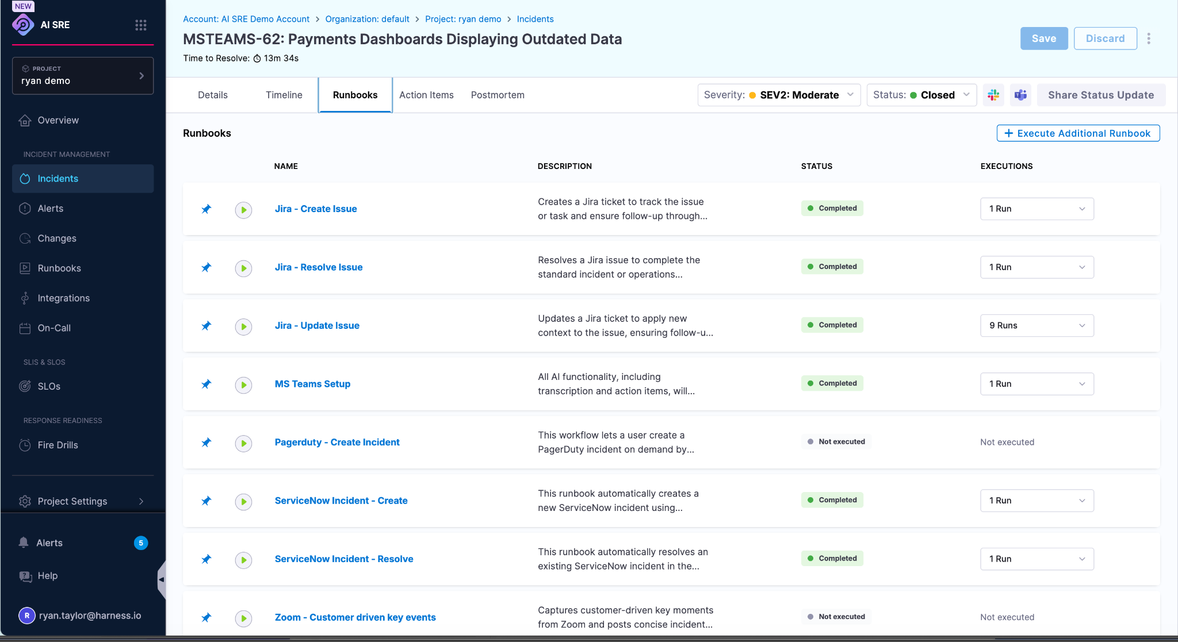
Task: Open Fire Drills in the sidebar
Action: 83,445
